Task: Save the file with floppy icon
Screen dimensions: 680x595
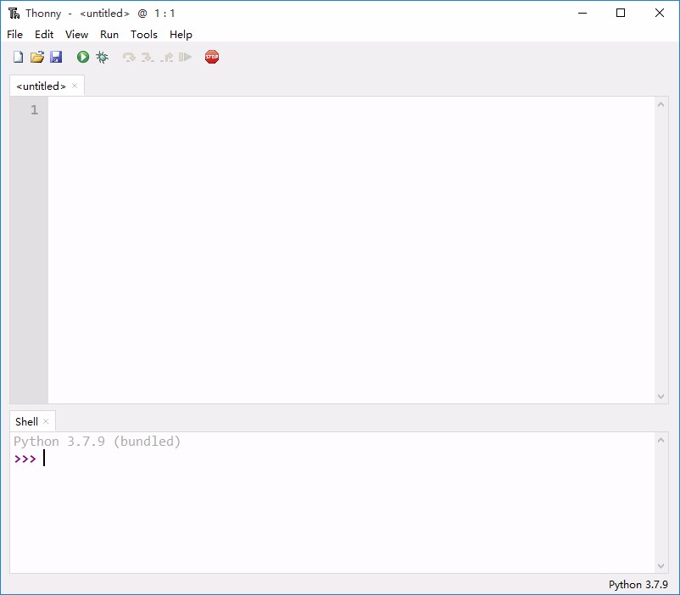Action: tap(56, 57)
